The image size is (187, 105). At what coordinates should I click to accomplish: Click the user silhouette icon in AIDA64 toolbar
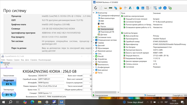point(130,8)
